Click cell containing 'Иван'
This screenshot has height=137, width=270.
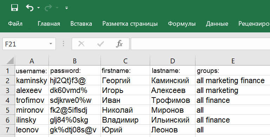coord(125,100)
